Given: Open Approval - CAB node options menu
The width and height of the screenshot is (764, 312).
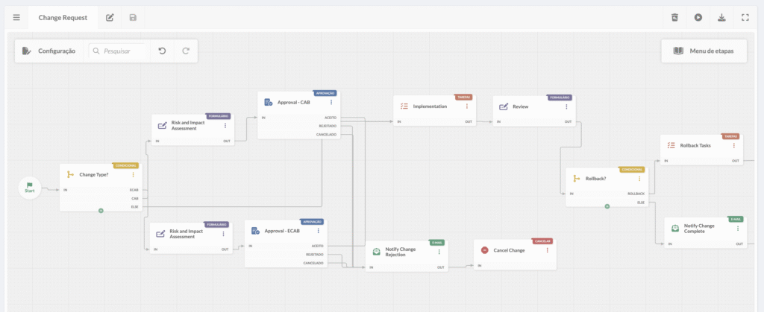Looking at the screenshot, I should 331,102.
